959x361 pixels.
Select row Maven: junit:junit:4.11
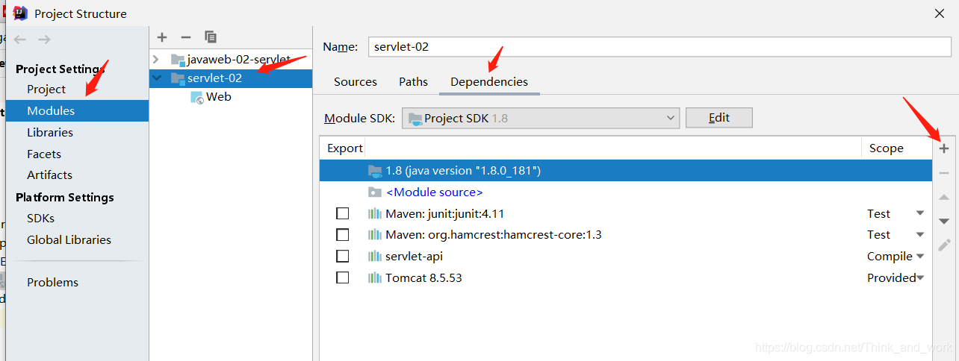pos(626,213)
